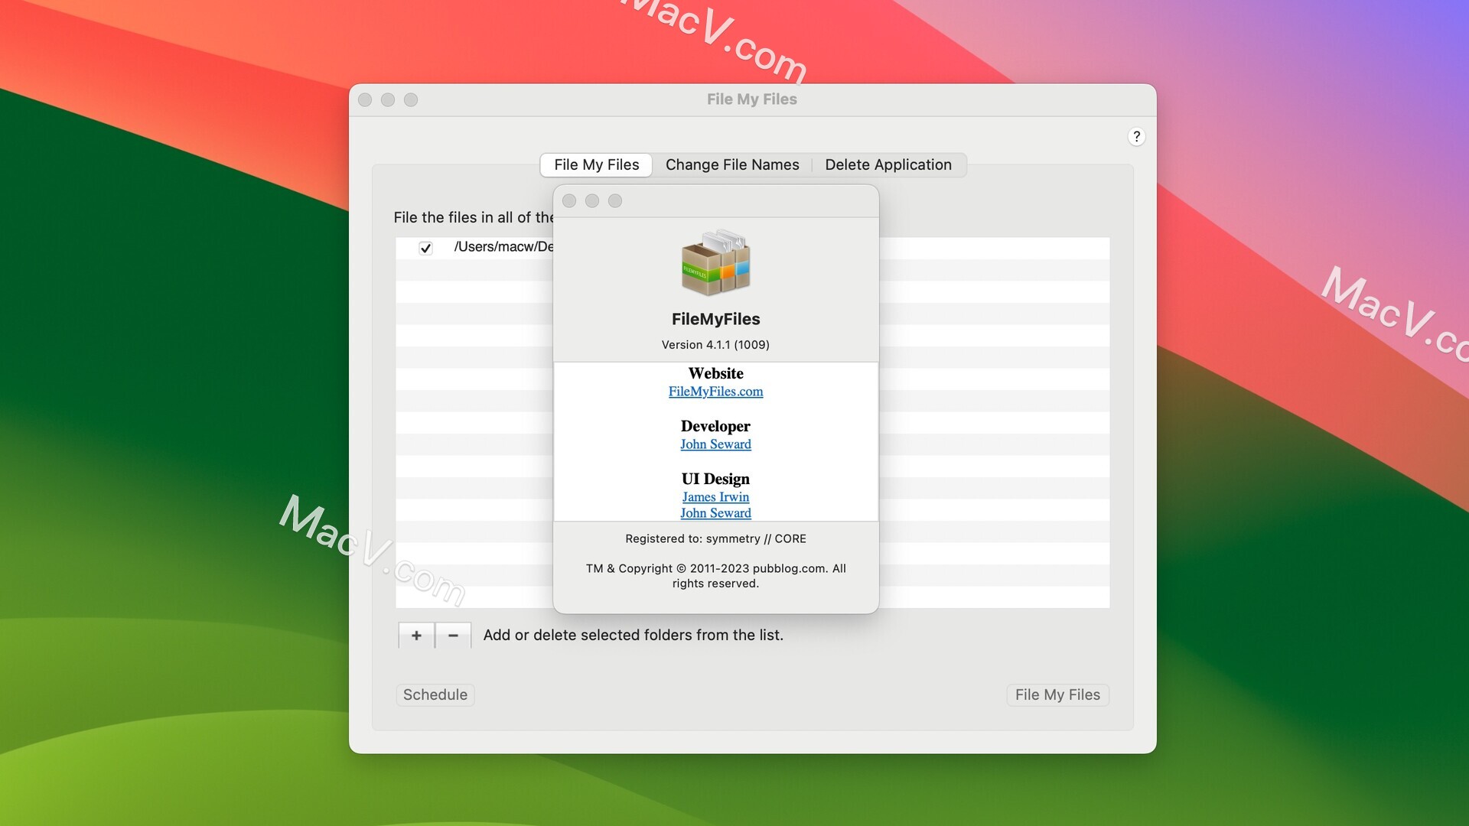
Task: Click the Version 4.1.1 (1009) text
Action: coord(715,345)
